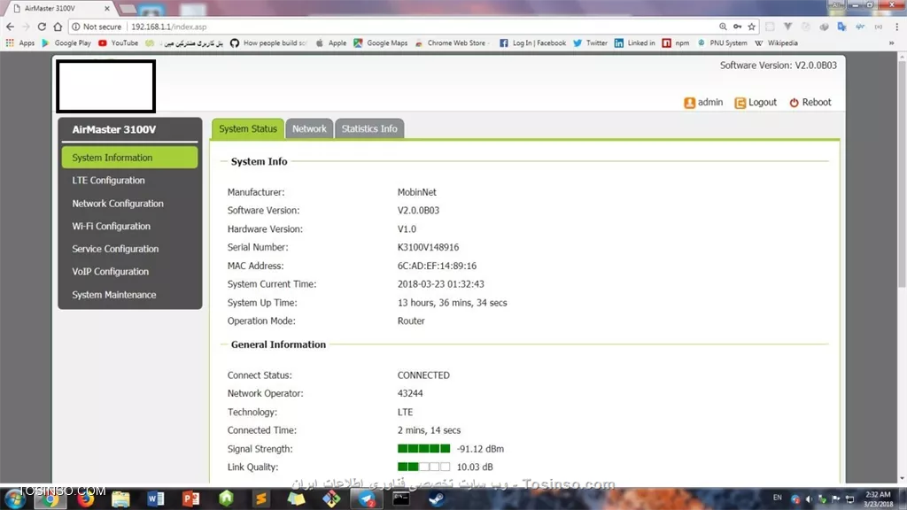Open the Google Play bookmark

[x=66, y=42]
